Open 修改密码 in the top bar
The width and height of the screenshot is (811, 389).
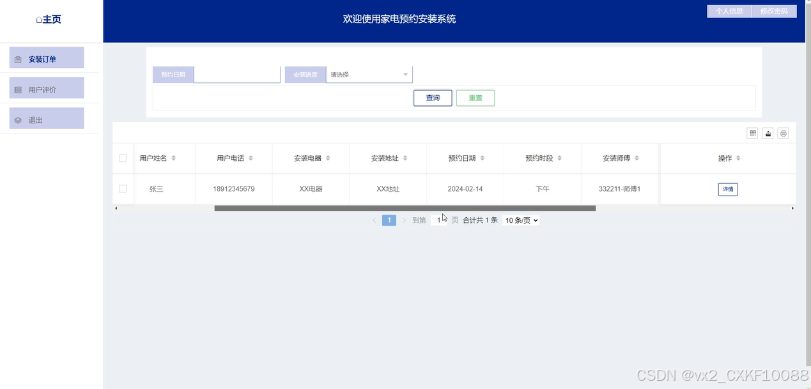(x=774, y=11)
